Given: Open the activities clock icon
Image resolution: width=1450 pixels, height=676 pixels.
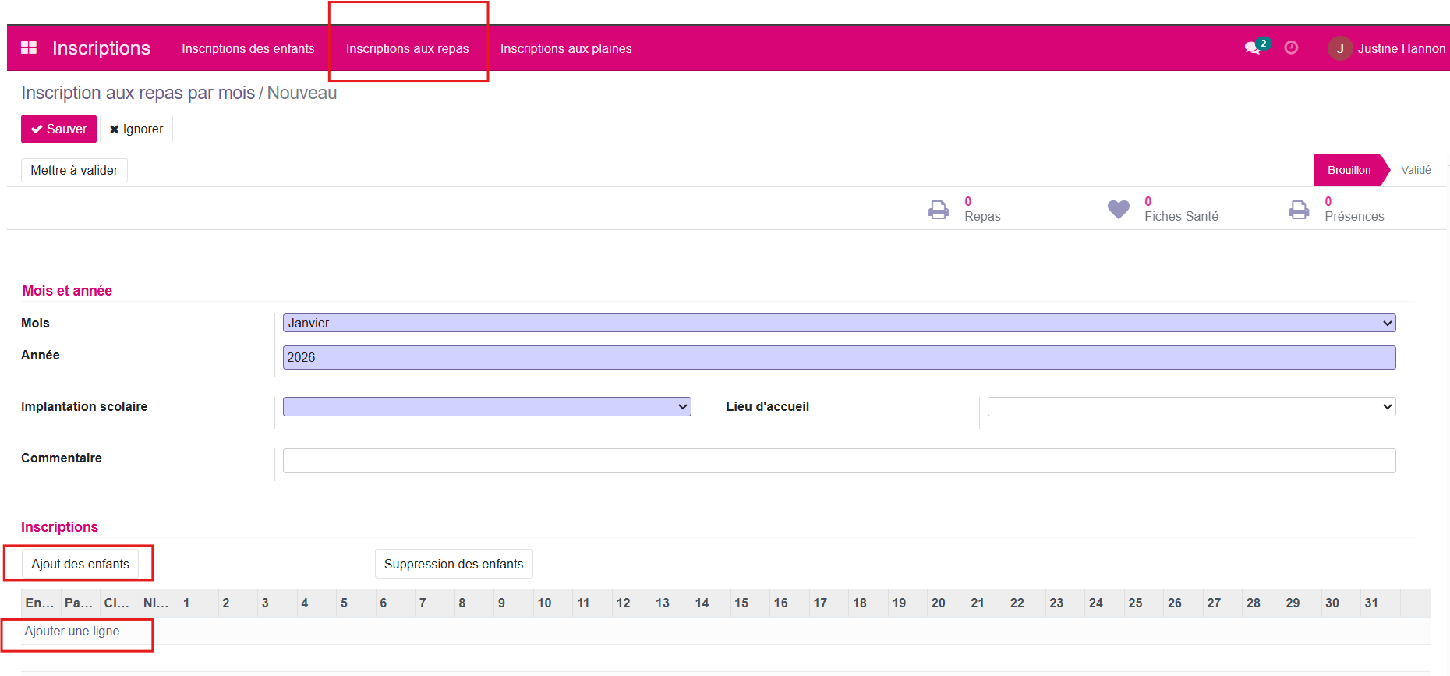Looking at the screenshot, I should [x=1291, y=48].
